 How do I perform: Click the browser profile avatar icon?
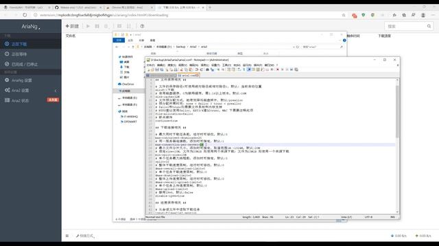tap(423, 15)
